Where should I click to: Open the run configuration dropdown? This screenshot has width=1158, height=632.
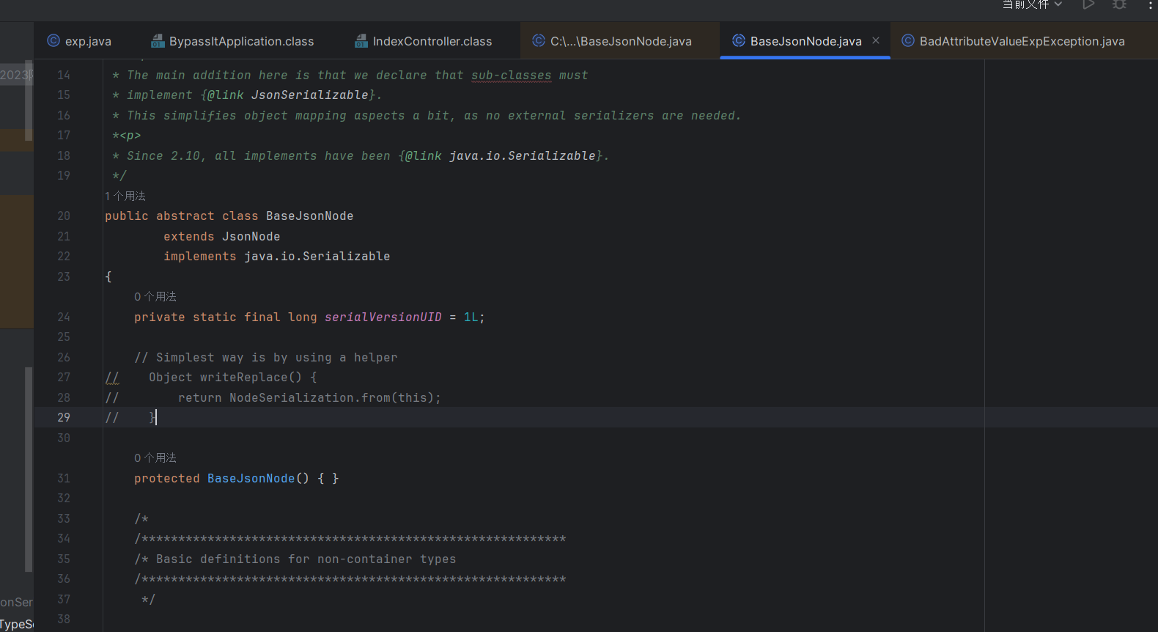(x=1033, y=4)
